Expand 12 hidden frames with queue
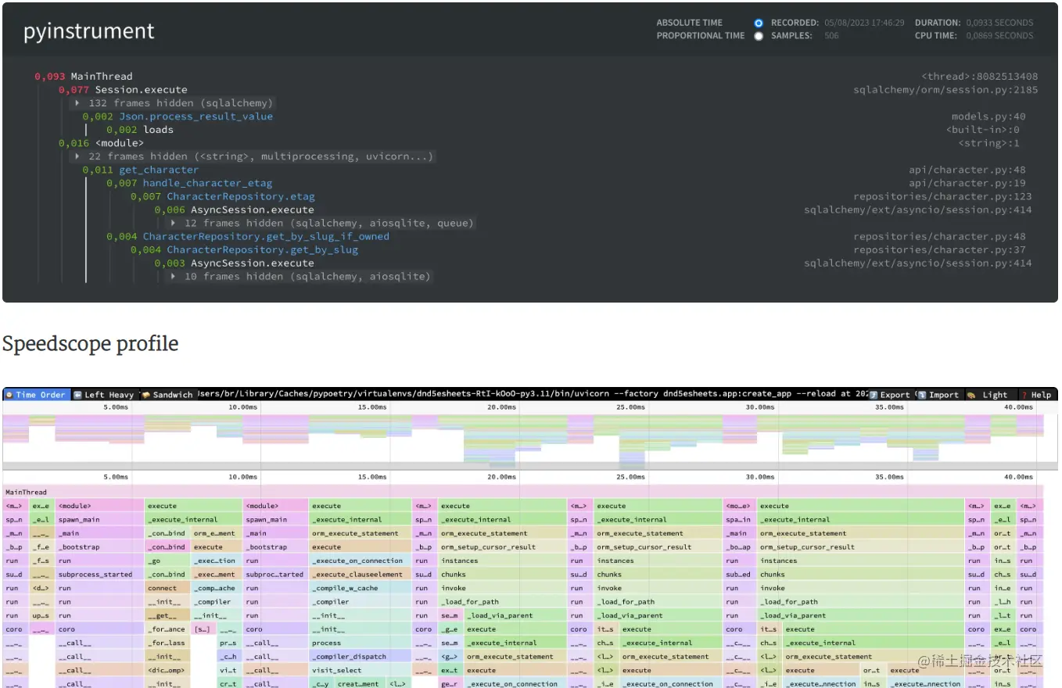Screen dimensions: 1062x688 [x=174, y=223]
